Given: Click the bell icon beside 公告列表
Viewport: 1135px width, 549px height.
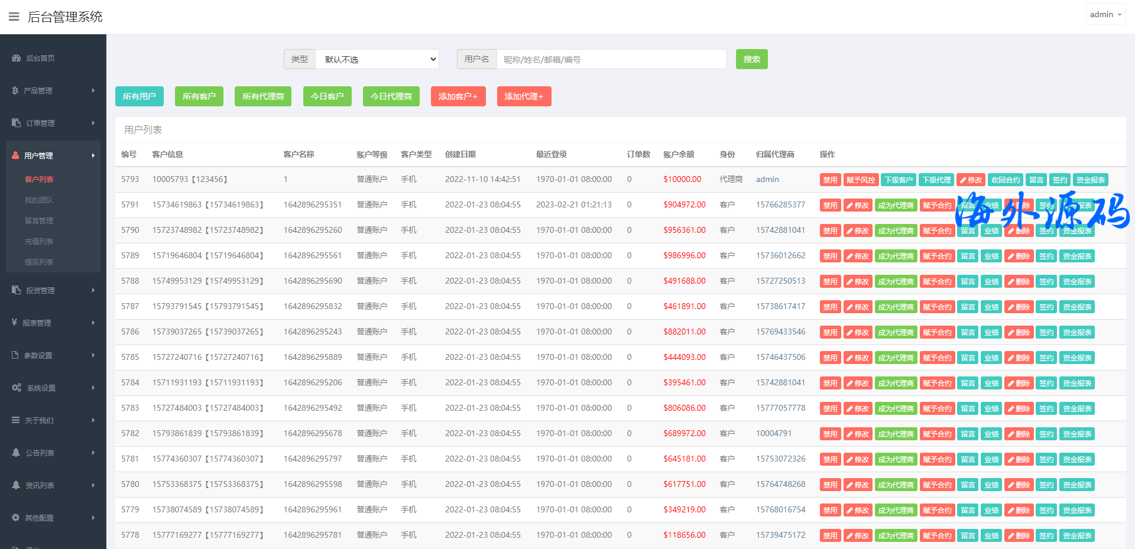Looking at the screenshot, I should (x=16, y=453).
